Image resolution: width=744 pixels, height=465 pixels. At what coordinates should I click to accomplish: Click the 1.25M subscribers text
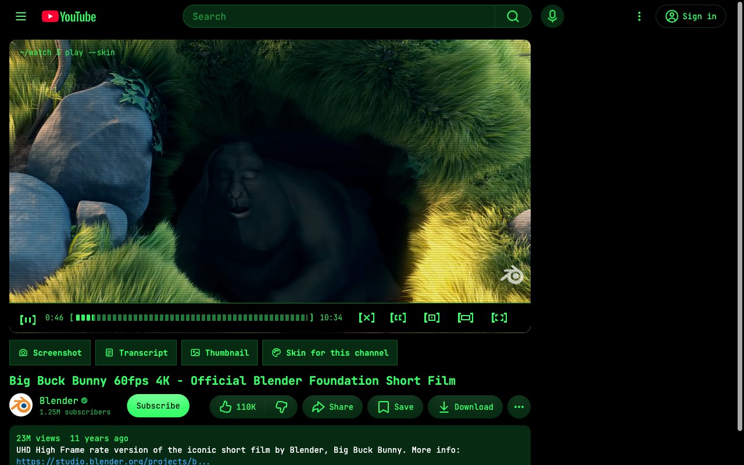[75, 412]
